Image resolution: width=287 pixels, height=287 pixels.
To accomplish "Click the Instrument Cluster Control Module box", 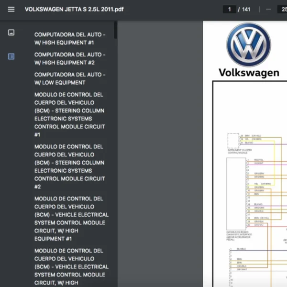I will pyautogui.click(x=233, y=140).
